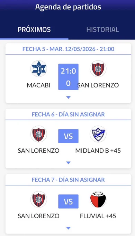Tap the 21:00 time box
This screenshot has width=135, height=236.
(68, 77)
